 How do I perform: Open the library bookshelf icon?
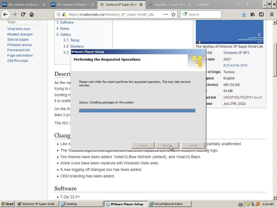[253, 14]
